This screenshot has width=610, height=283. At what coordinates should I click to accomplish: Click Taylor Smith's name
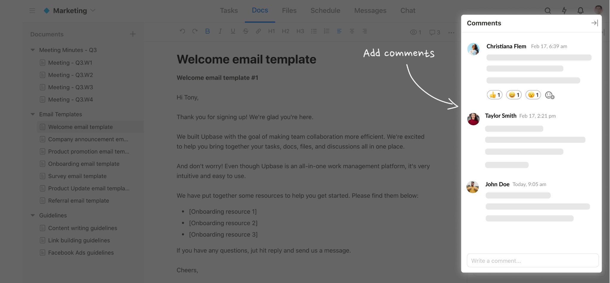[x=501, y=116]
